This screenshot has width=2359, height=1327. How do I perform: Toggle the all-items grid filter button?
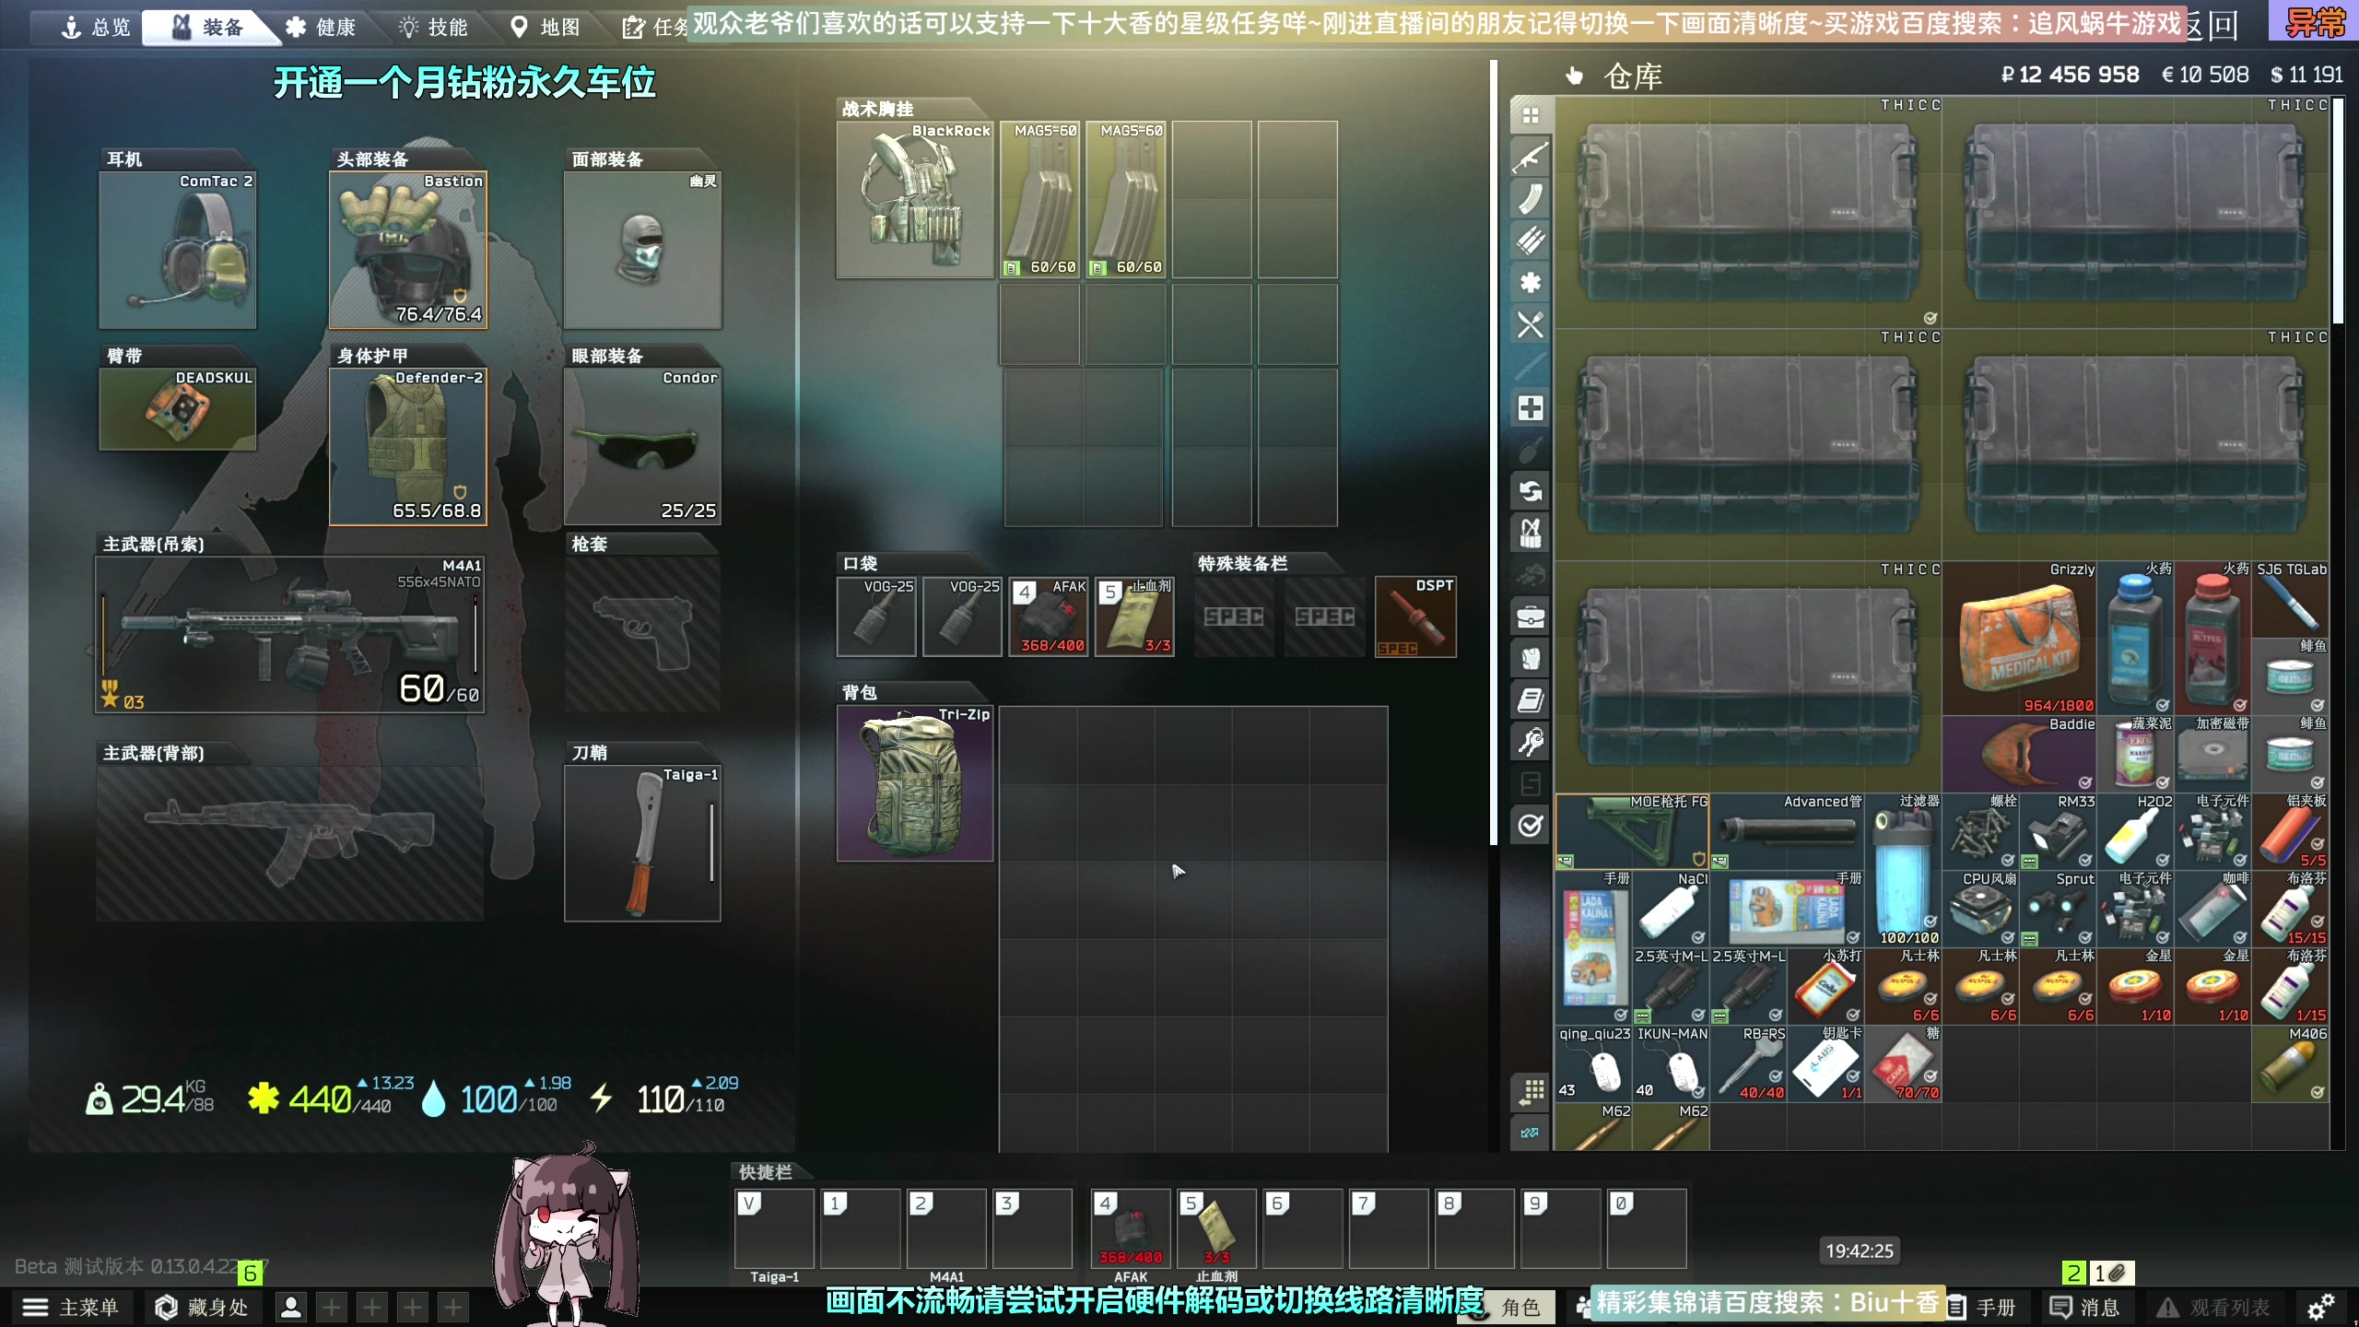(x=1530, y=116)
